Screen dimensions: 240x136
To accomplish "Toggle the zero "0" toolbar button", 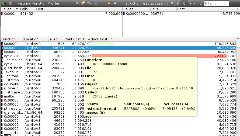I will pos(185,4).
